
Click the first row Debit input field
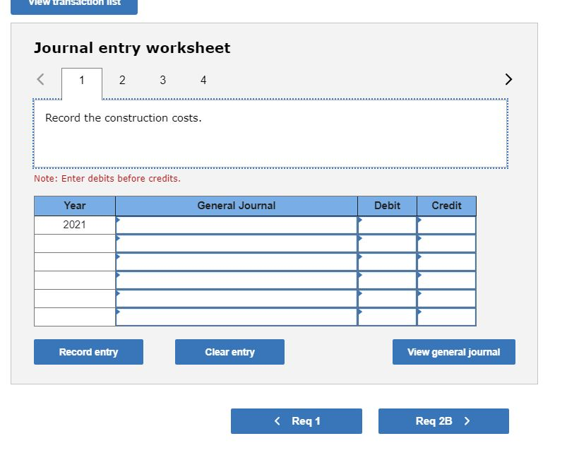click(x=387, y=224)
